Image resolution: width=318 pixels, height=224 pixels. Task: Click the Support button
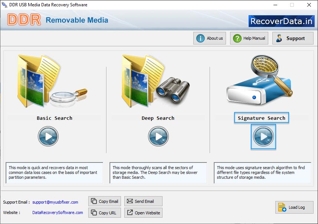click(293, 38)
